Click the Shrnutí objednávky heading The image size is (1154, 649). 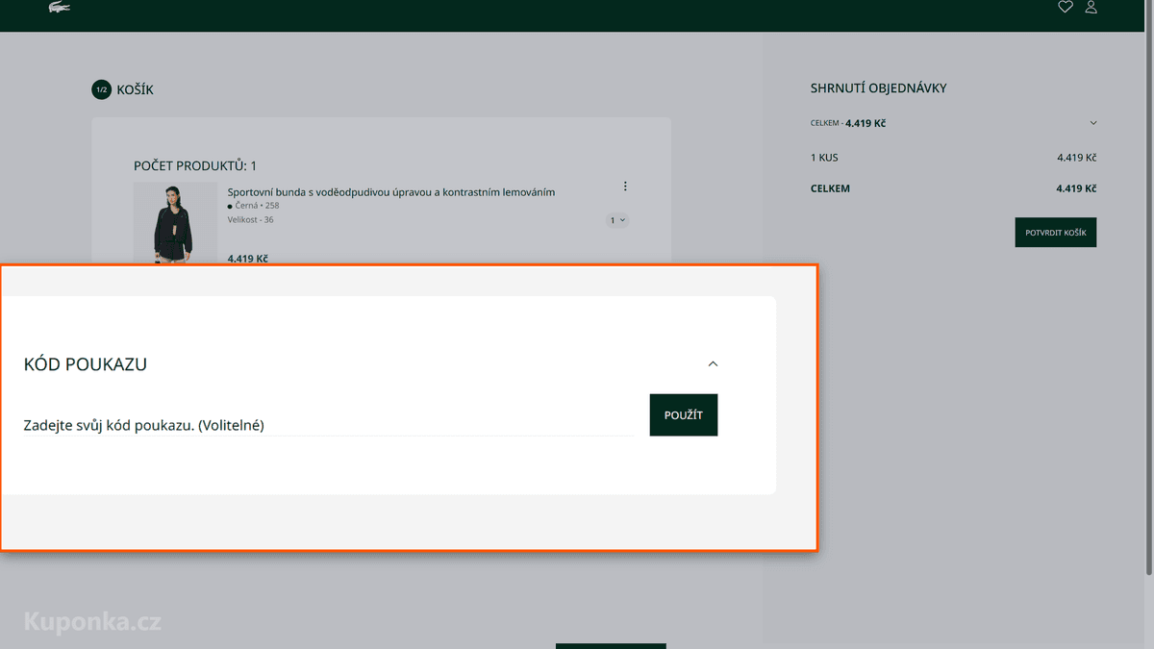point(879,88)
